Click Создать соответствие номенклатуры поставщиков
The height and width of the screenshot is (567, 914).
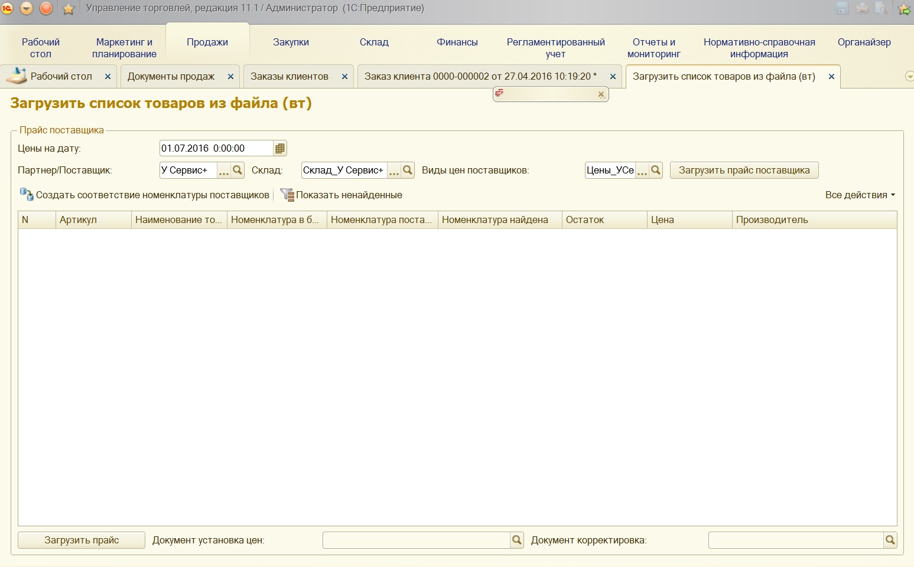pos(145,195)
